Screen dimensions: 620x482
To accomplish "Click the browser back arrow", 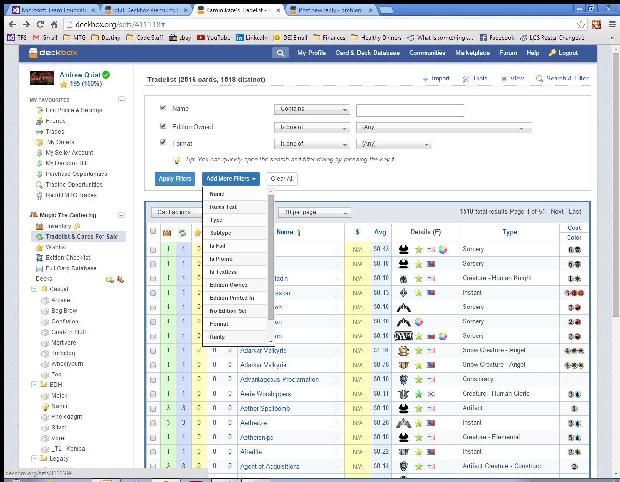I will point(13,24).
